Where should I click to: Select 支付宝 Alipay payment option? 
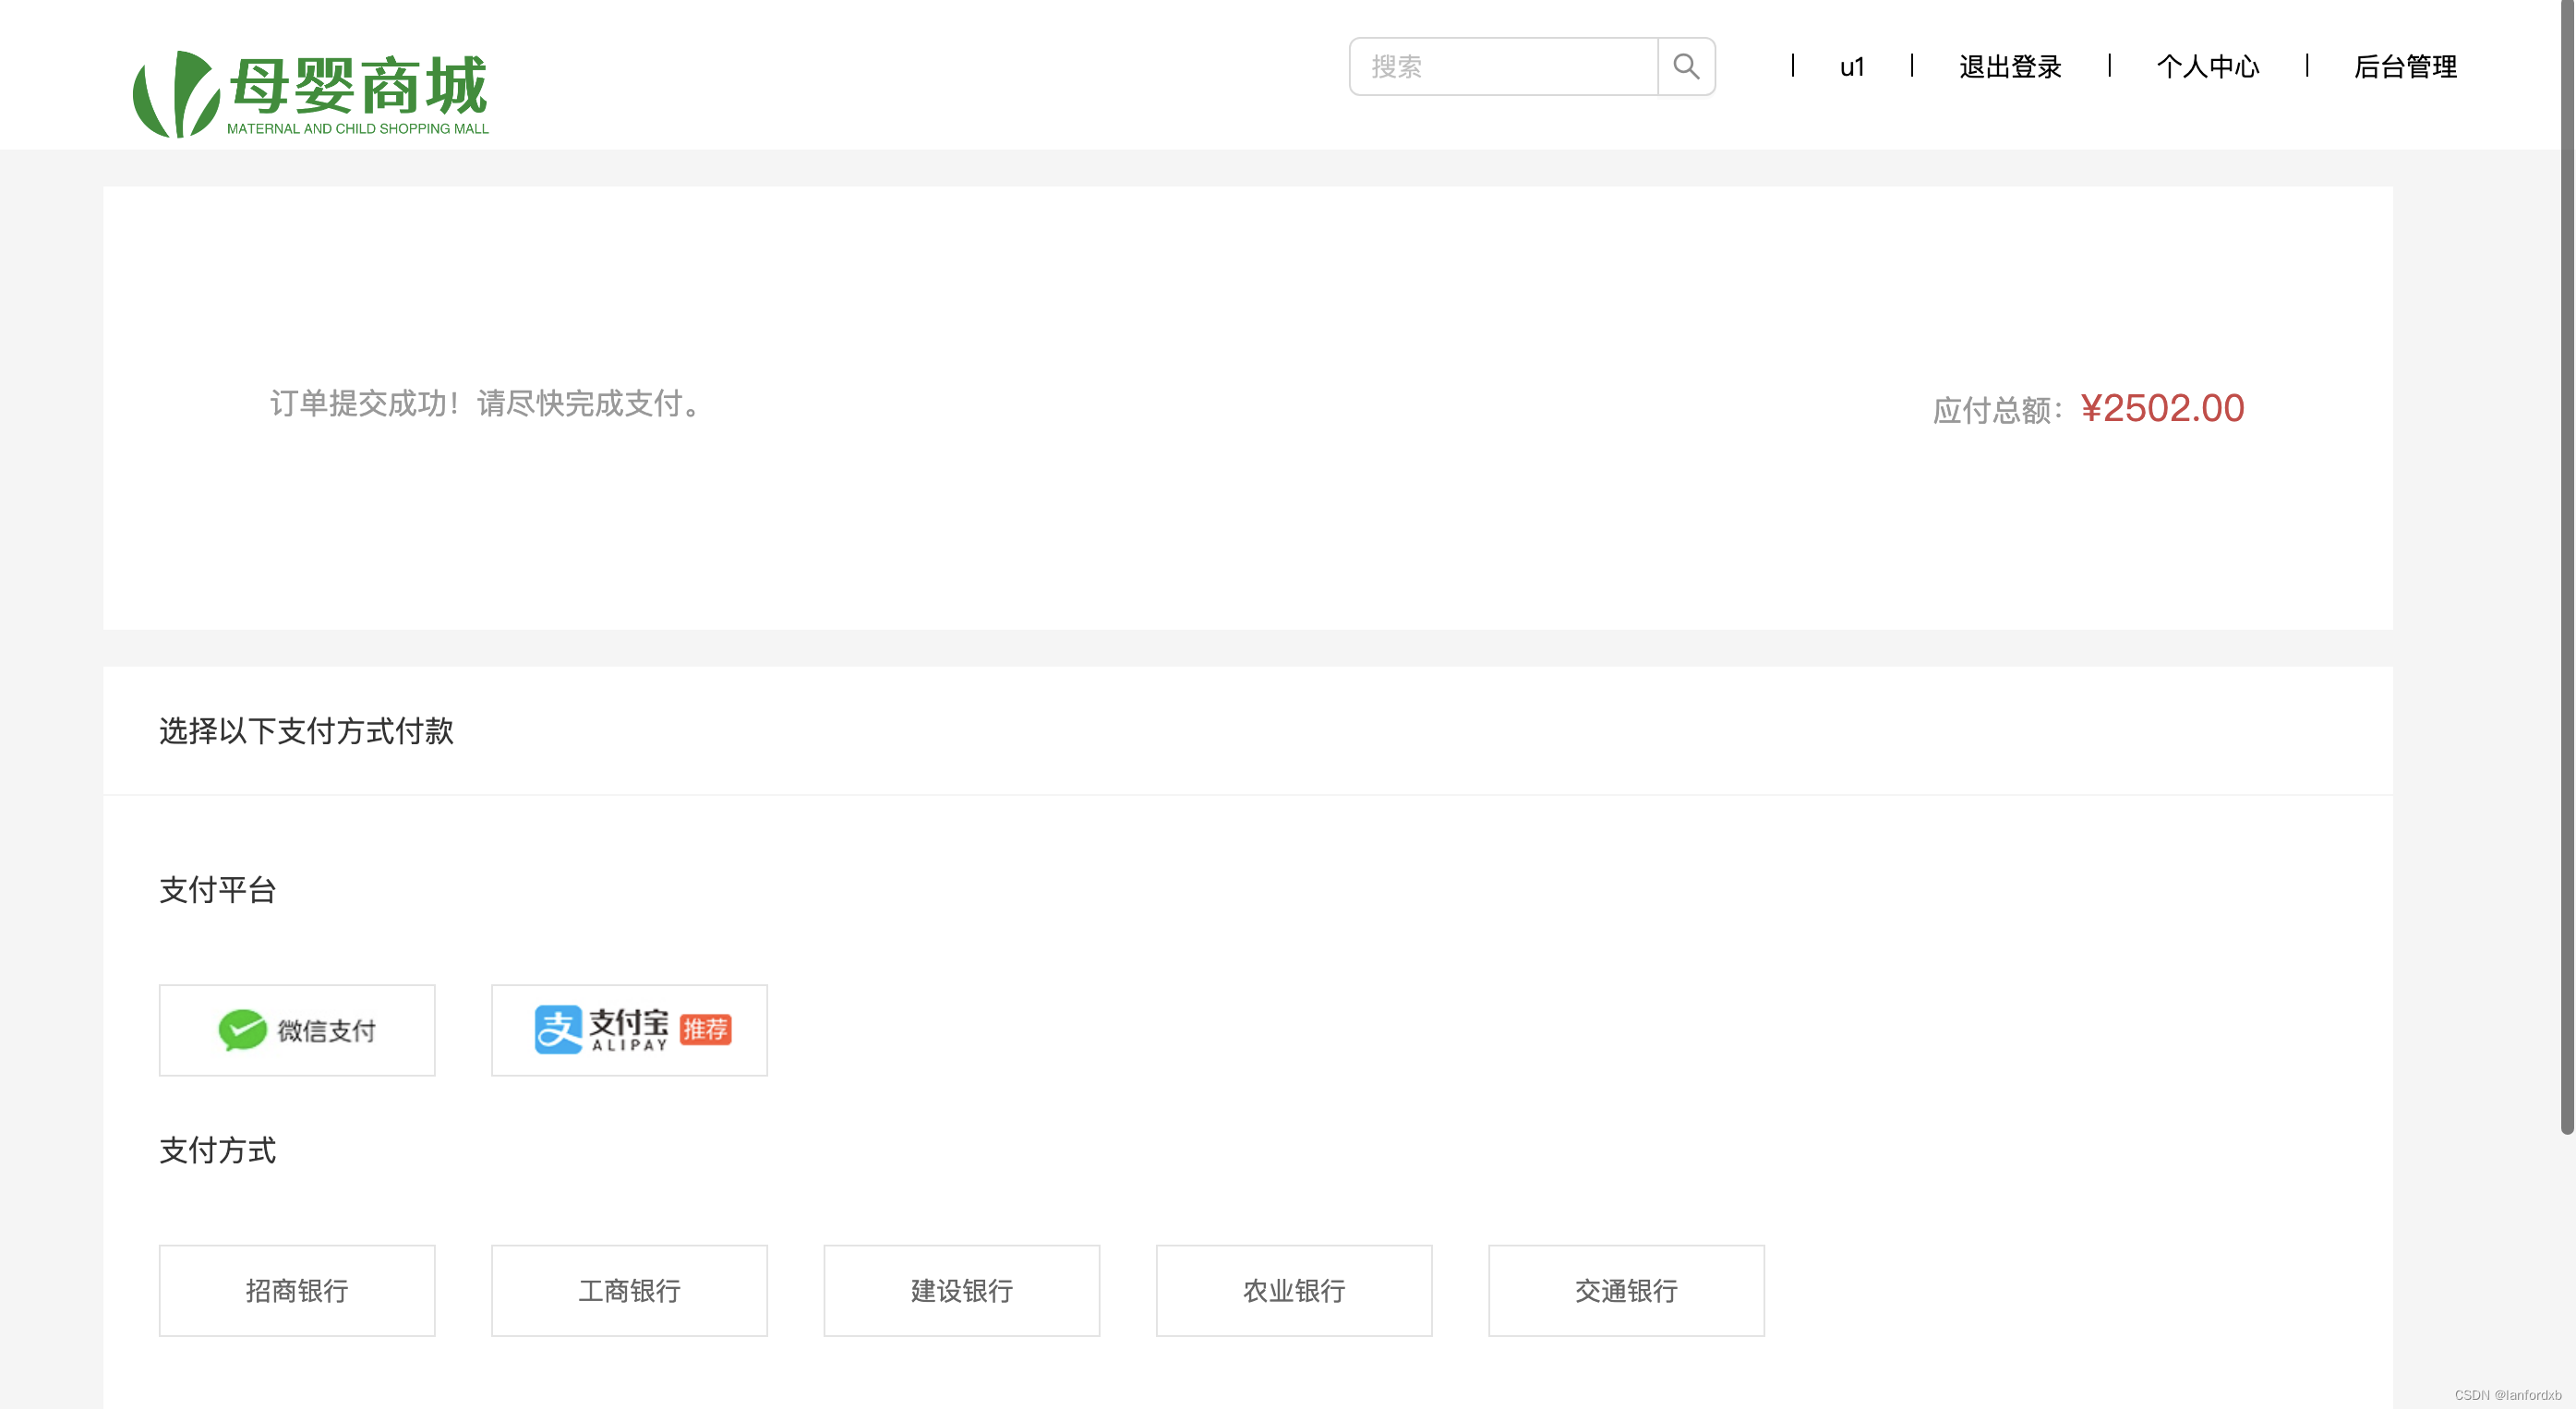(x=629, y=1030)
